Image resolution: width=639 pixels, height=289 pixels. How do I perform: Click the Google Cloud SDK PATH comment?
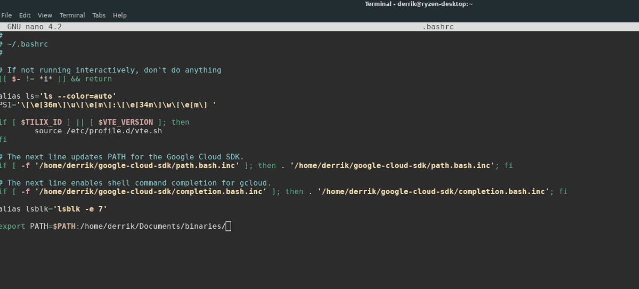122,157
